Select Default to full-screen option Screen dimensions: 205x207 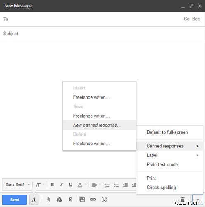tap(169, 132)
